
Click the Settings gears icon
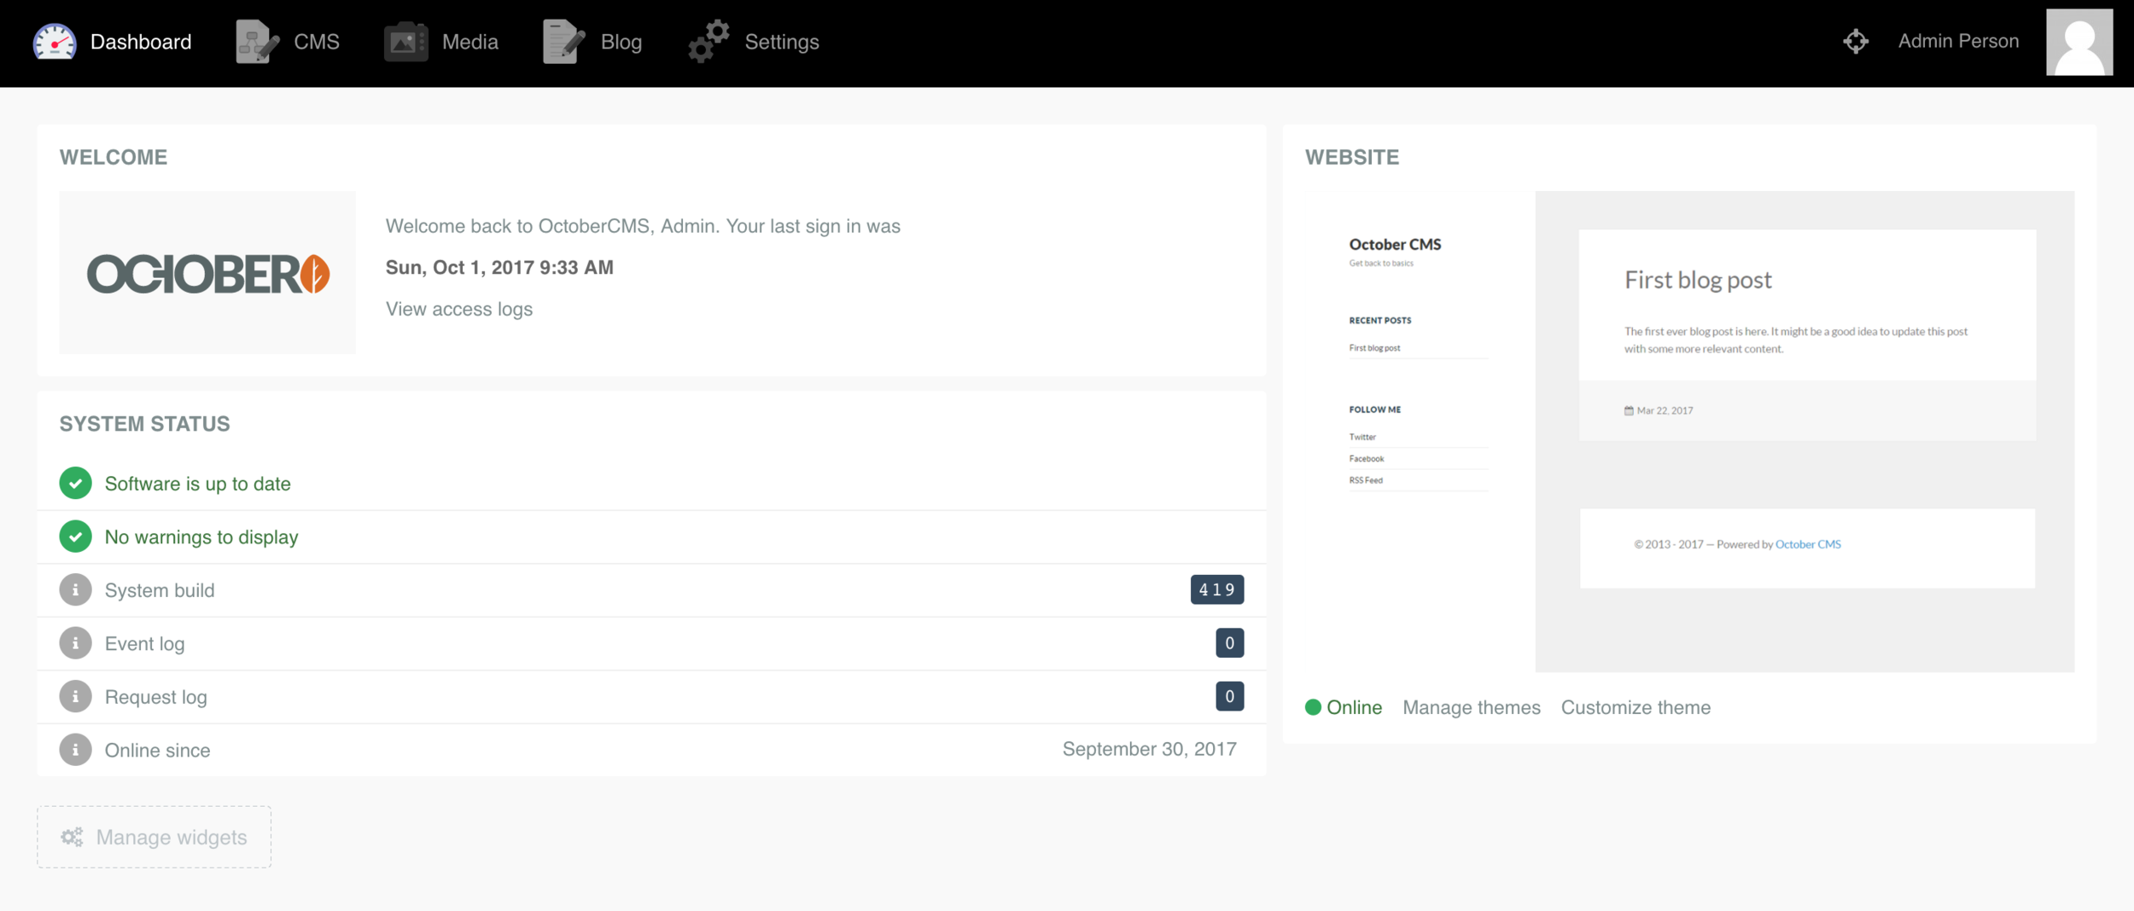click(x=708, y=42)
